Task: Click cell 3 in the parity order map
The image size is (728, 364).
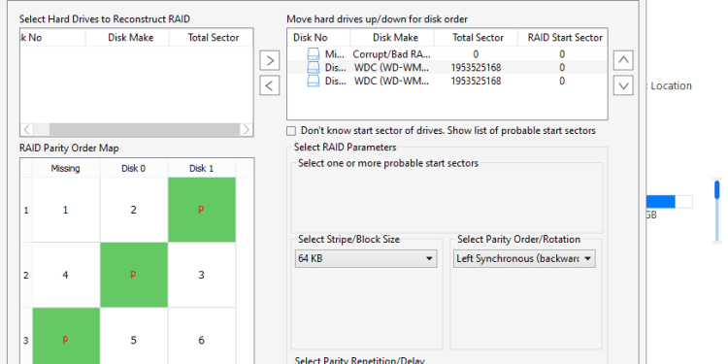Action: tap(202, 275)
